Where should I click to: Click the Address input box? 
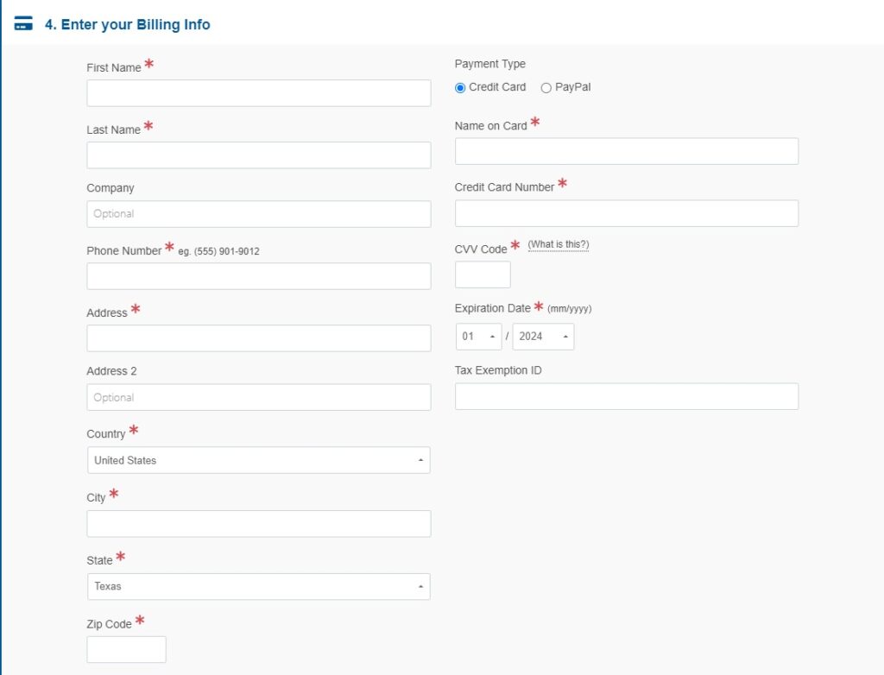click(259, 338)
